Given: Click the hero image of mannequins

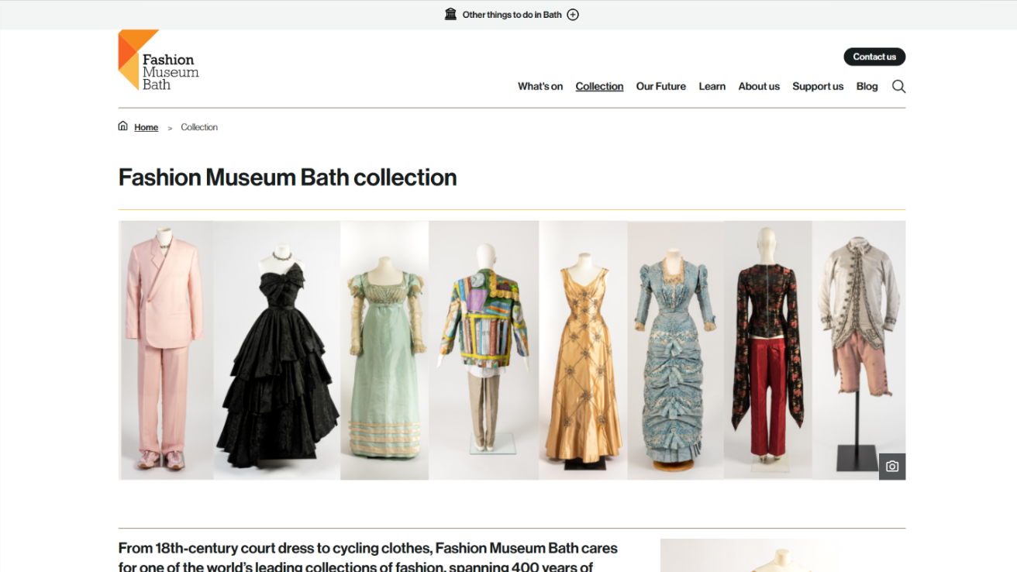Looking at the screenshot, I should (512, 349).
